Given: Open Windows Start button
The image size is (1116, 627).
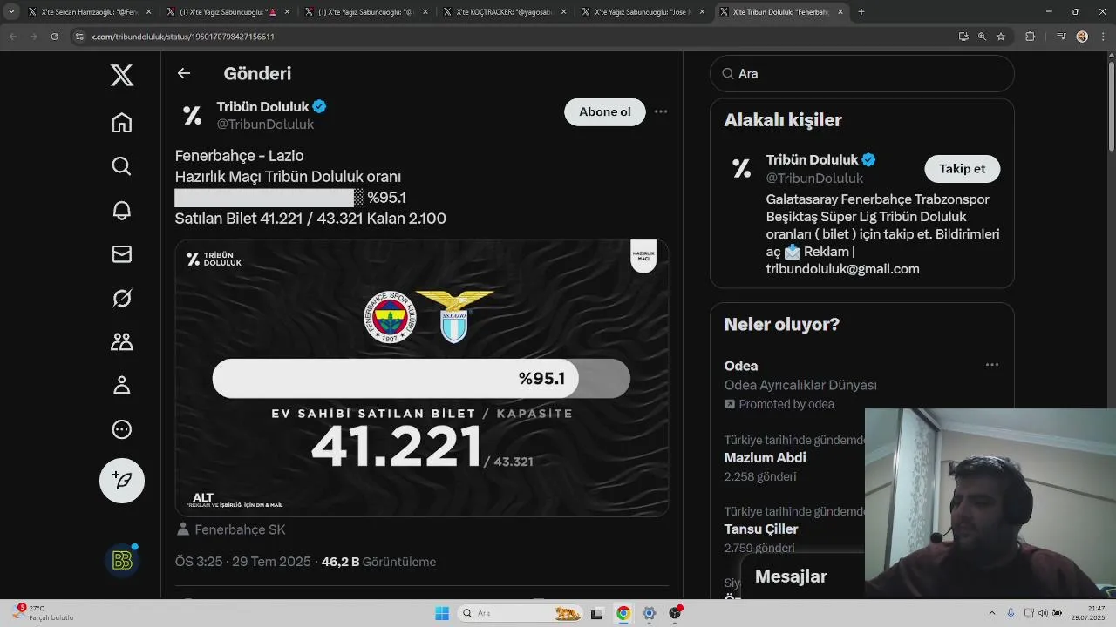Looking at the screenshot, I should point(442,613).
